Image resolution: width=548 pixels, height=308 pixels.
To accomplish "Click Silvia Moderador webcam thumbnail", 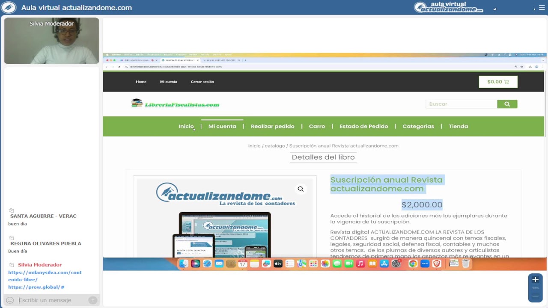I will pos(51,41).
